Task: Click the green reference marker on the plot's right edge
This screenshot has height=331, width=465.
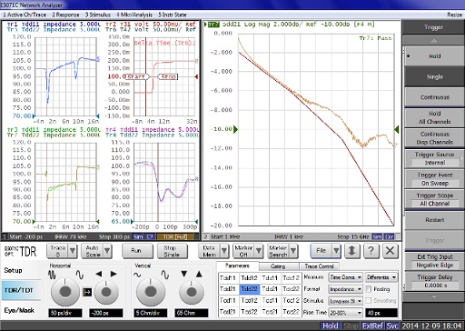Action: pos(397,130)
